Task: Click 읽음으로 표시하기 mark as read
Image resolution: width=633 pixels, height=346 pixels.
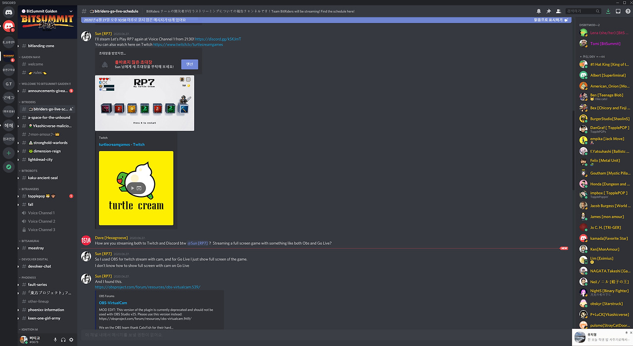Action: [551, 20]
